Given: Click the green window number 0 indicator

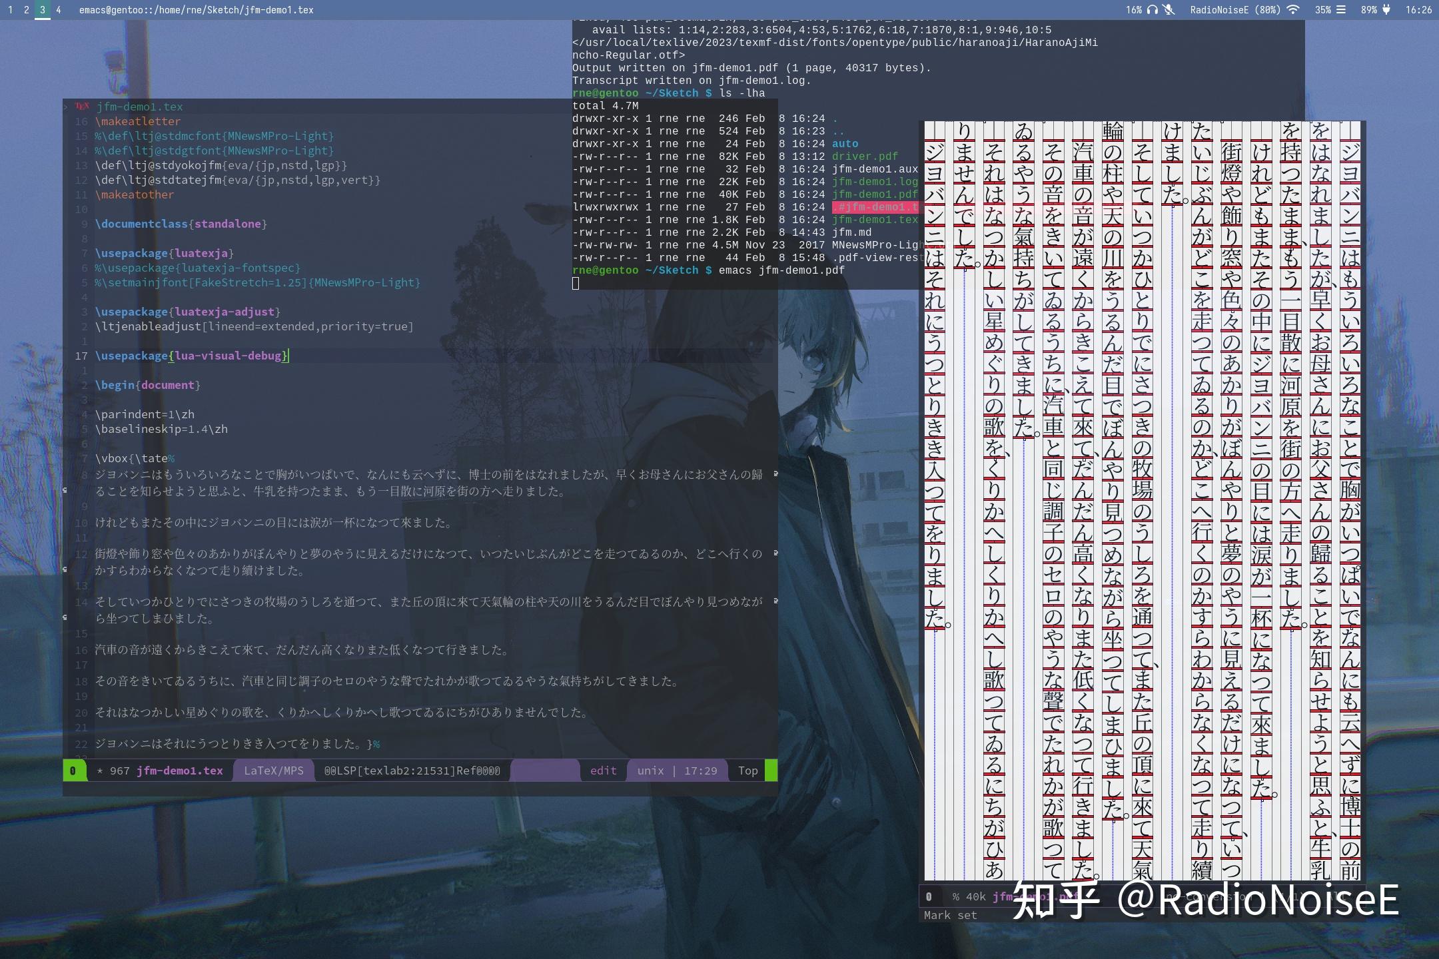Looking at the screenshot, I should [73, 771].
